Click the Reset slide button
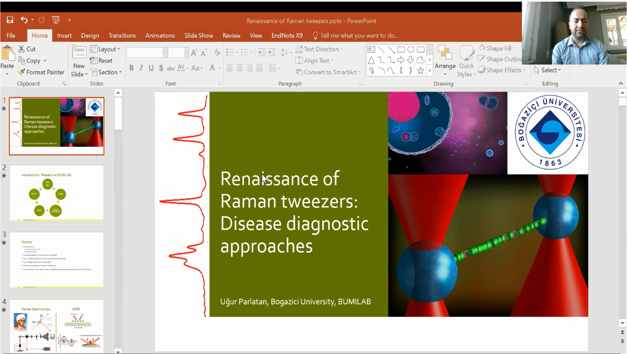Screen dimensions: 627x354 click(x=101, y=61)
